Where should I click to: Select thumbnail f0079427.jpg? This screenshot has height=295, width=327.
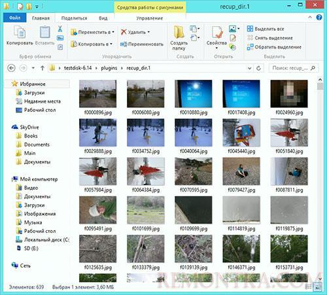tap(241, 171)
